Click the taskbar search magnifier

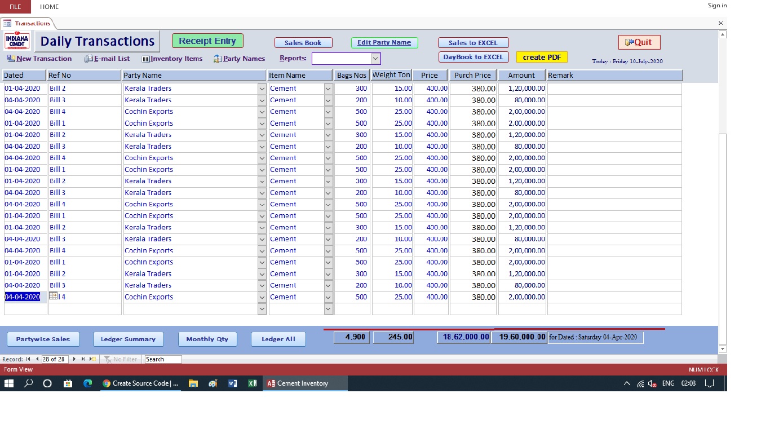pyautogui.click(x=28, y=383)
